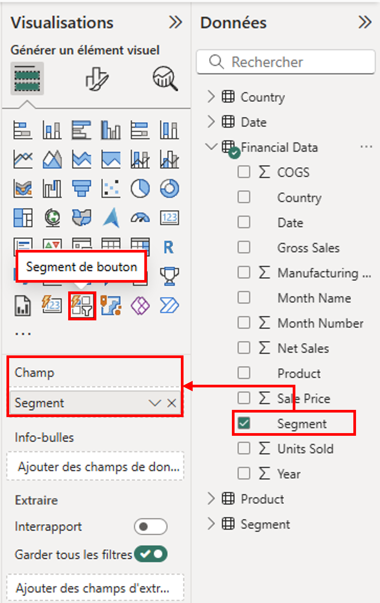Add the gauge visual
The width and height of the screenshot is (380, 603).
140,218
